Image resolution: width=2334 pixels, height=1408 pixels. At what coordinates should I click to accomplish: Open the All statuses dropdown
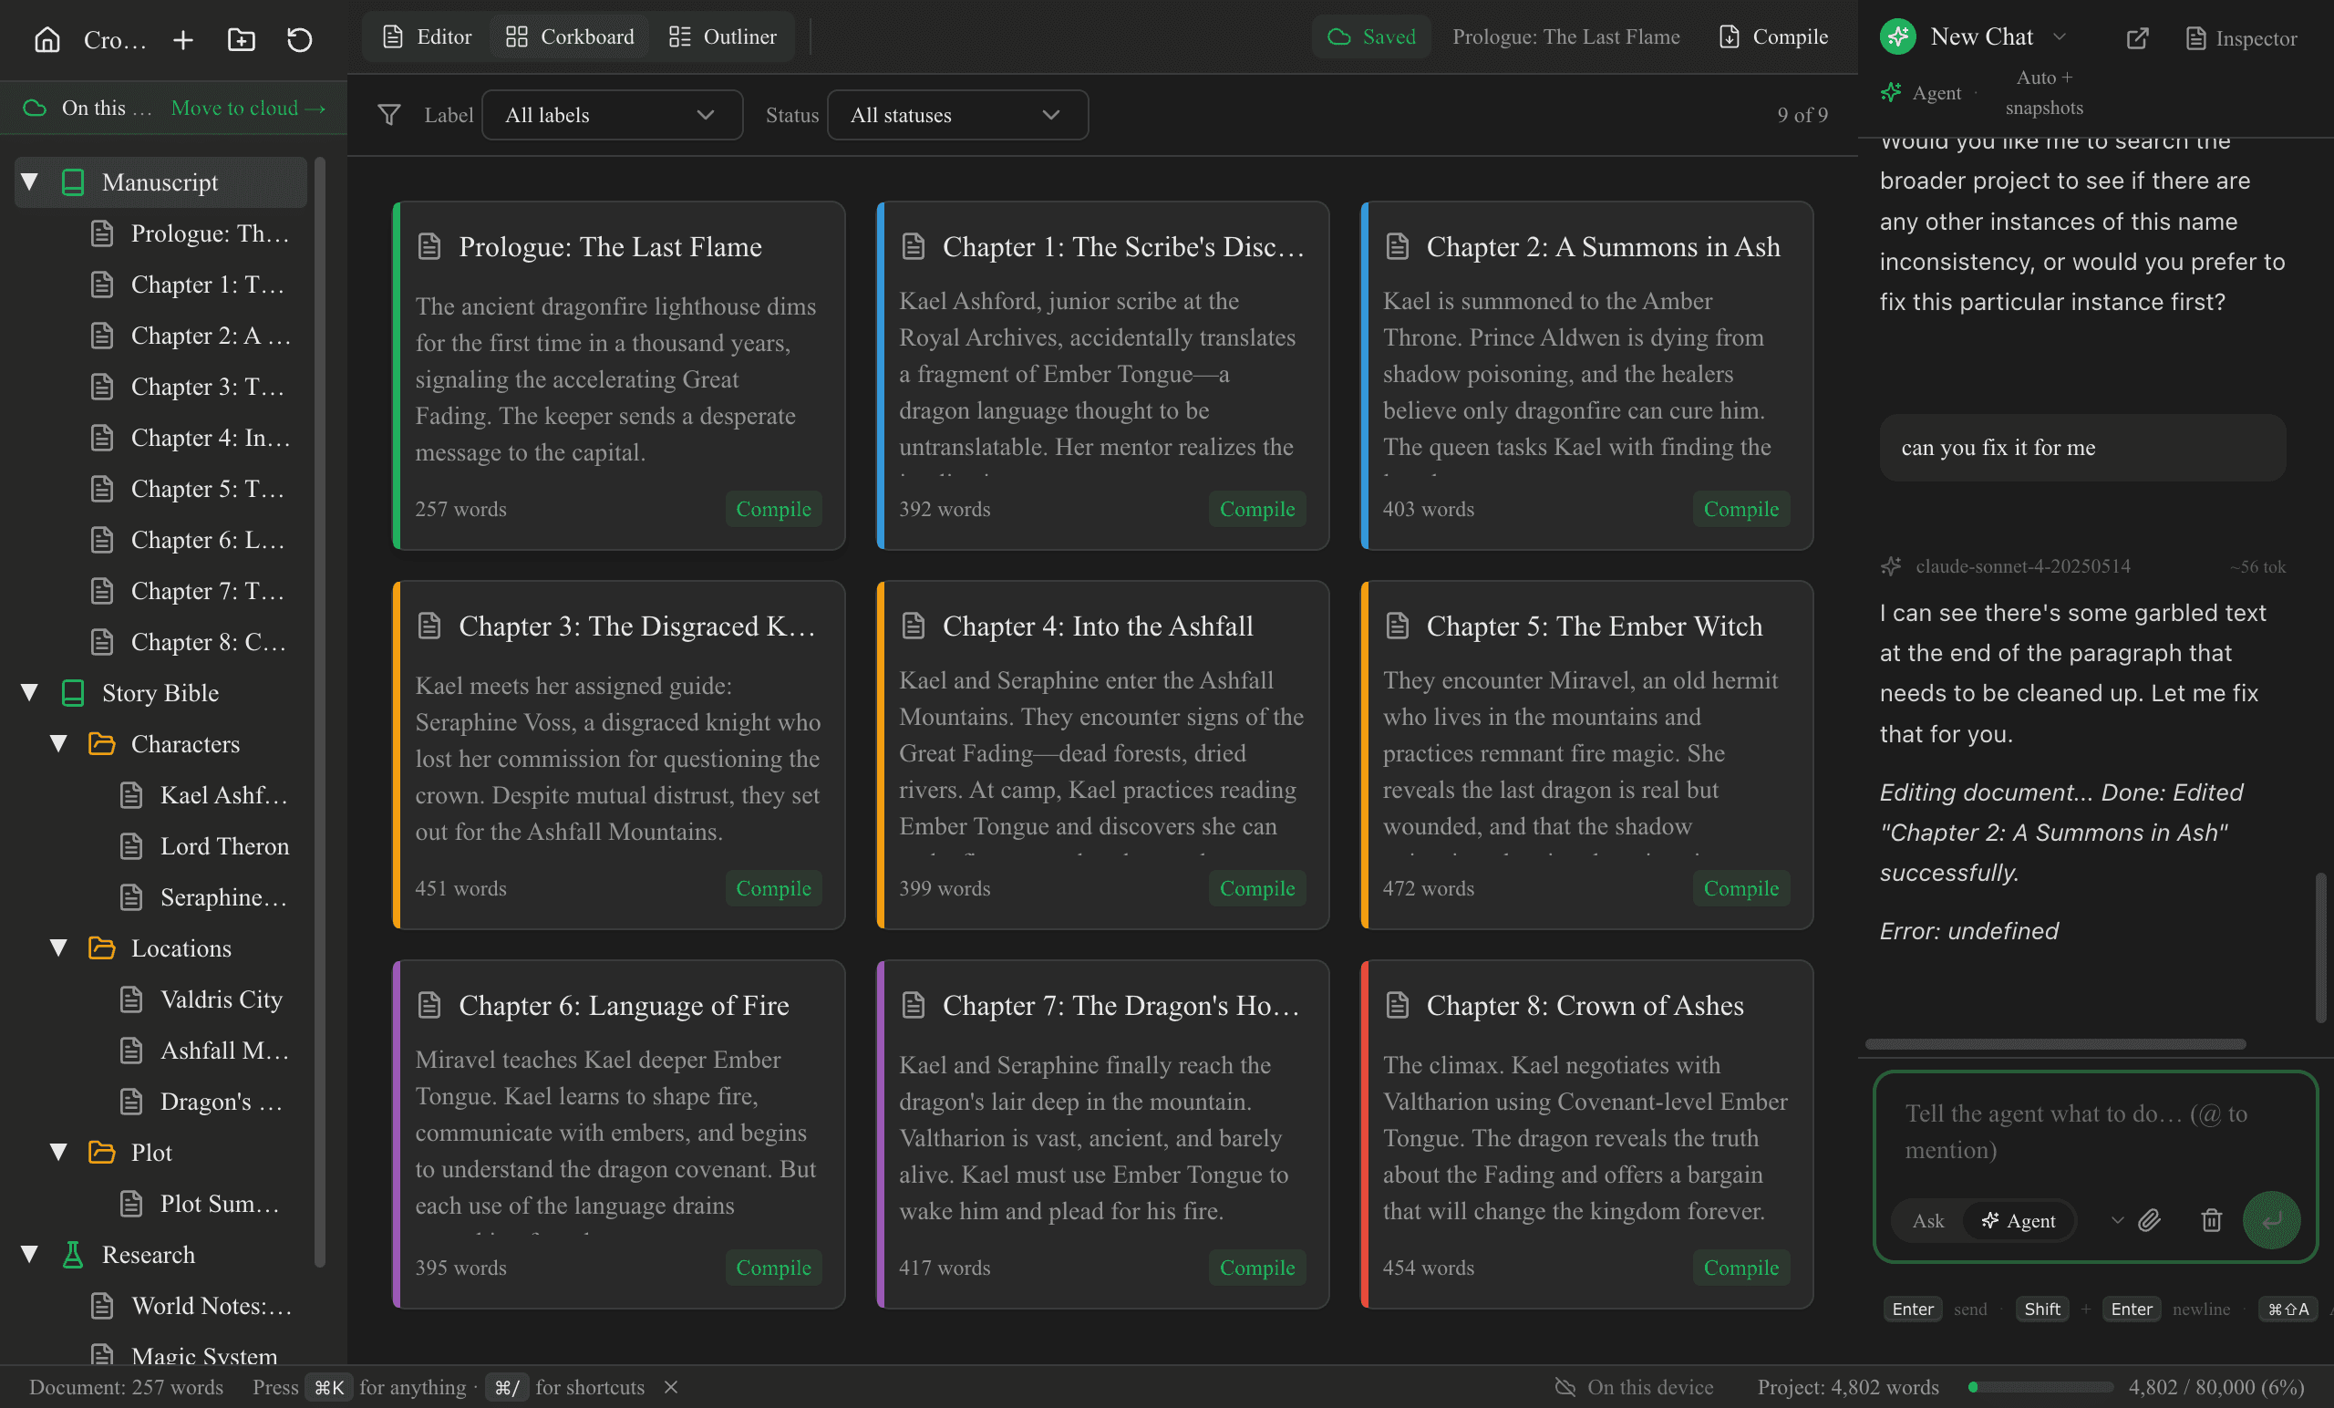pyautogui.click(x=957, y=115)
